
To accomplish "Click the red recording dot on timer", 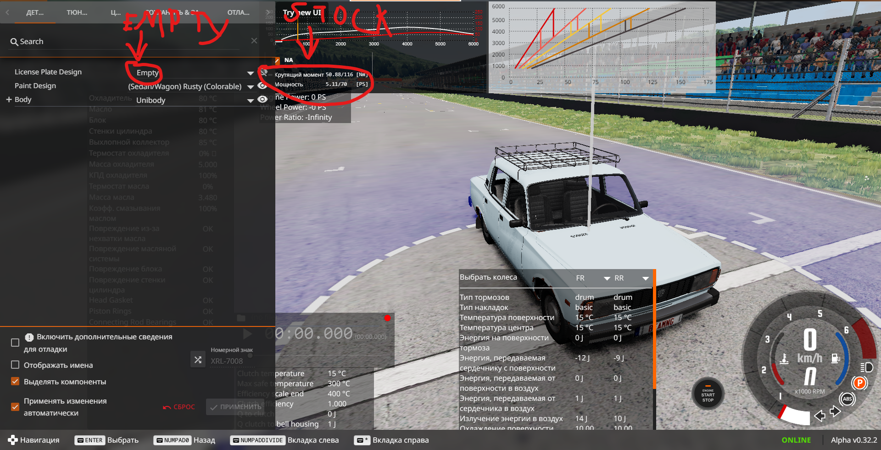I will point(387,318).
